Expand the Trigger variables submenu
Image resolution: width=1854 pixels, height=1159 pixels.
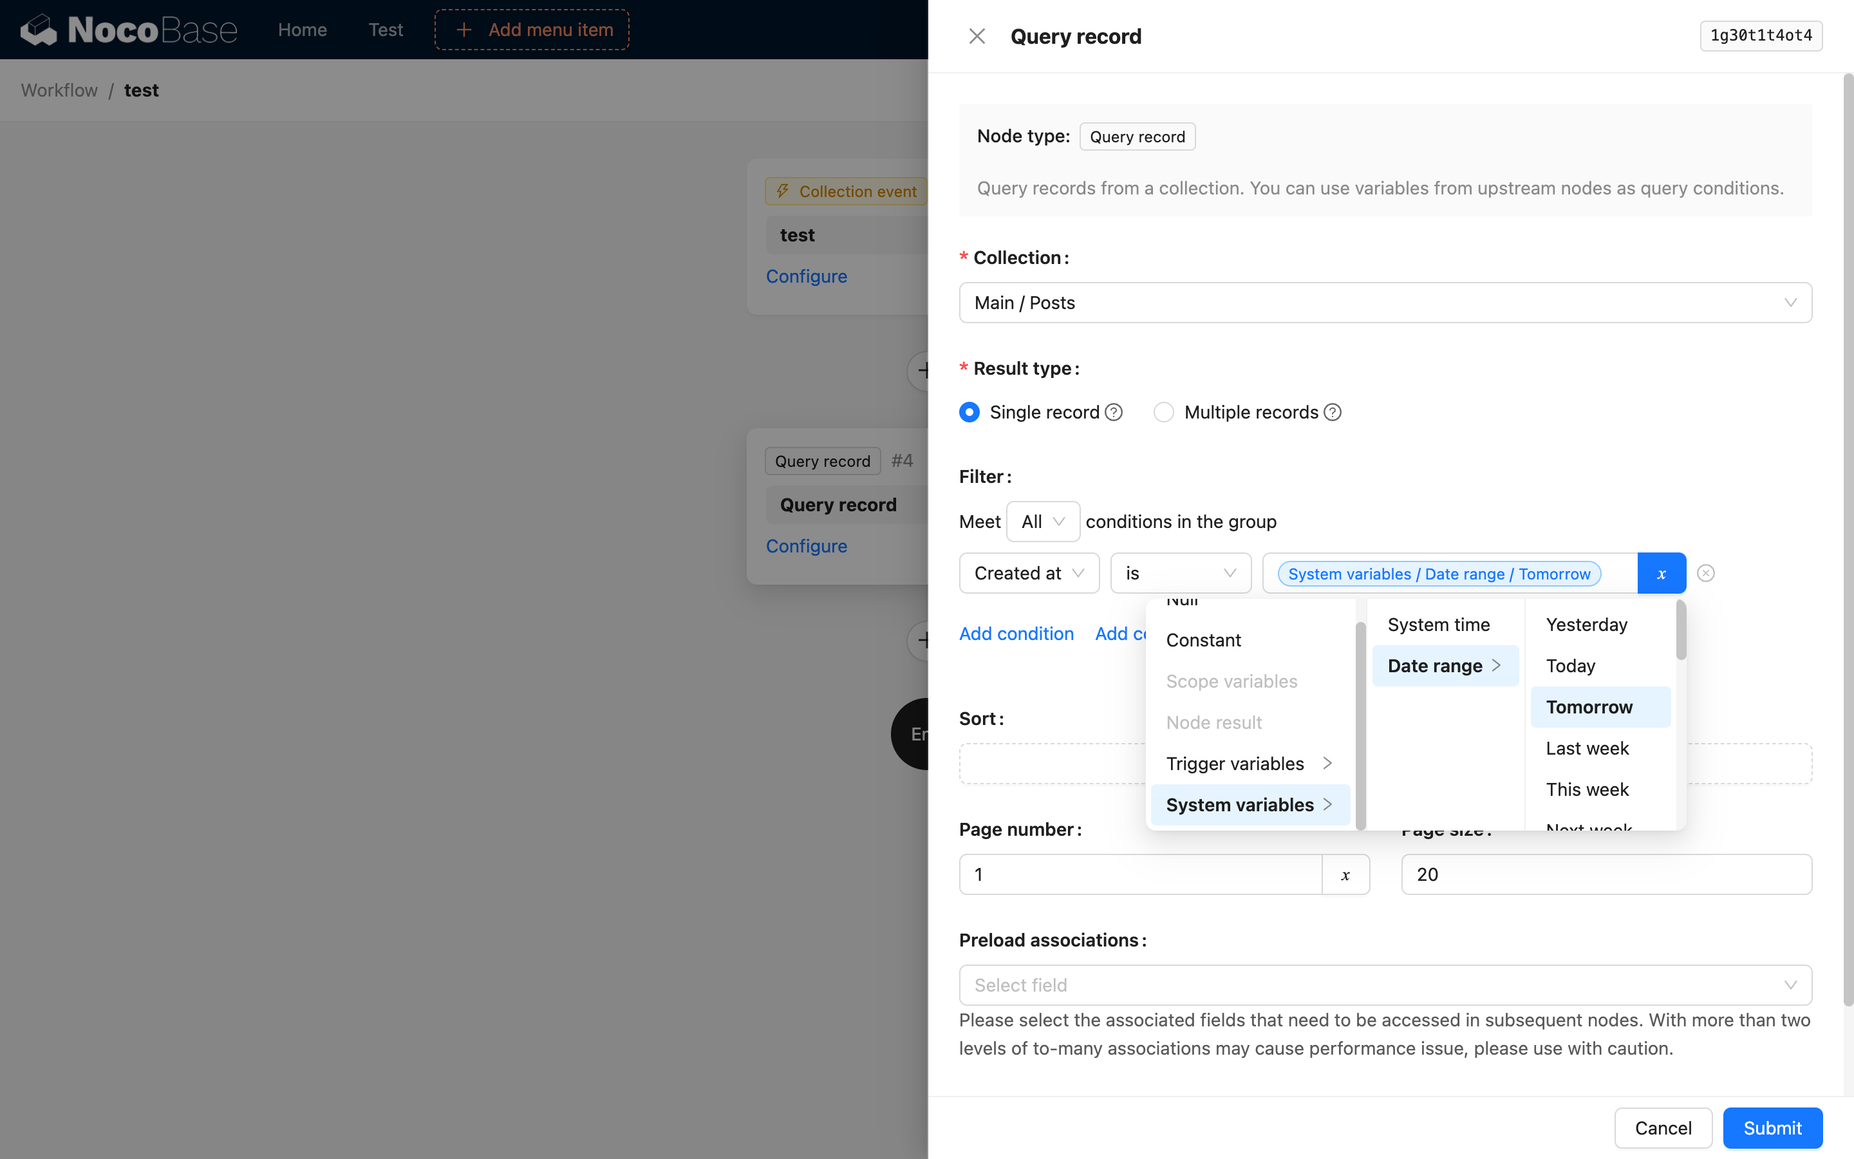coord(1250,764)
